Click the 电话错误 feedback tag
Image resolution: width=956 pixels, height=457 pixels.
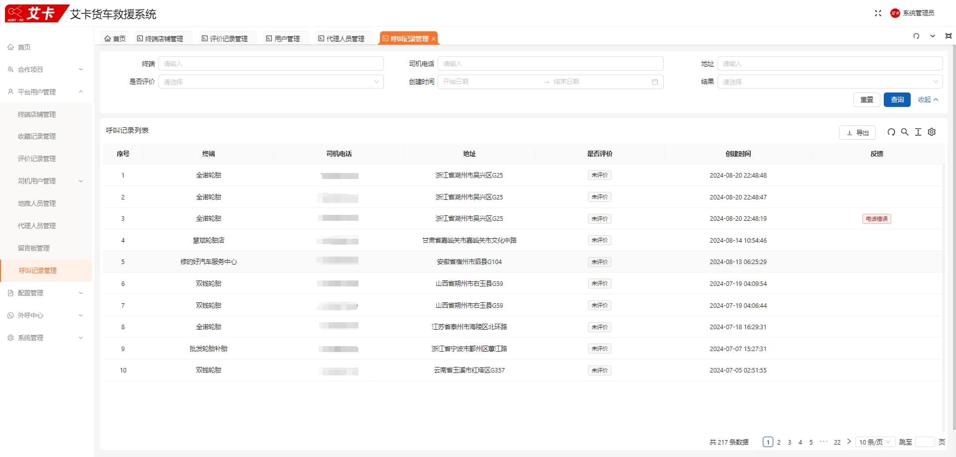877,219
